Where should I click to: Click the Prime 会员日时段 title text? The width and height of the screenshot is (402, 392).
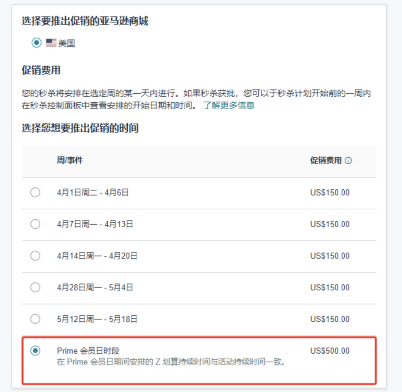[x=88, y=351]
